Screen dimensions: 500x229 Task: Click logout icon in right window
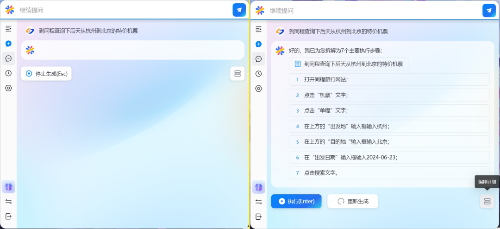point(259,216)
